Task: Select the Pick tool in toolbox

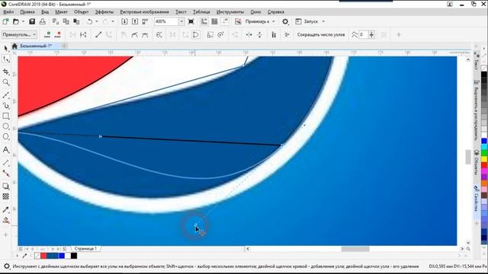Action: [x=5, y=48]
